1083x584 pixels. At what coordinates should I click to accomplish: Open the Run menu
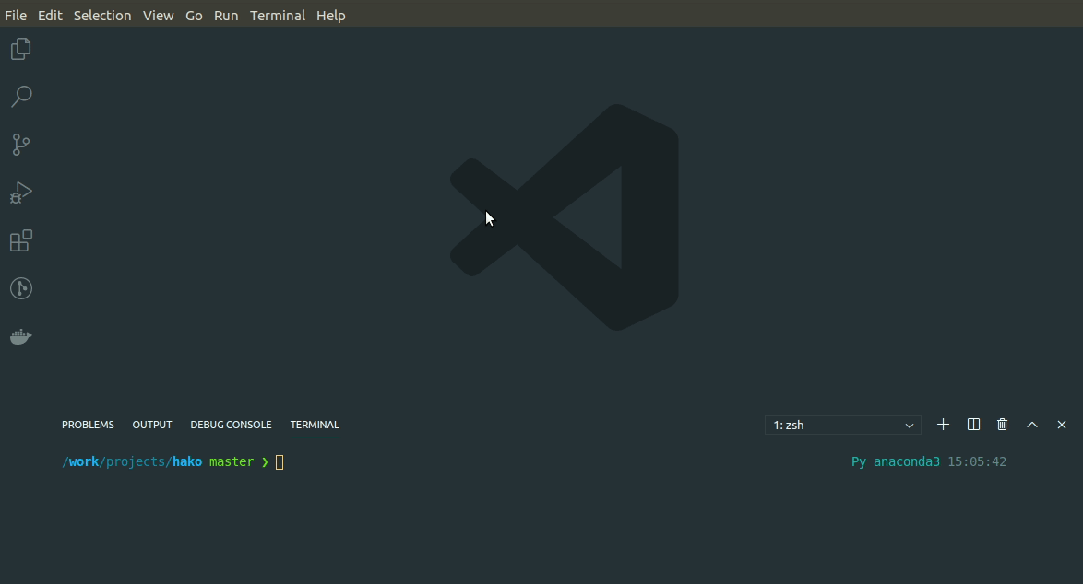(226, 15)
